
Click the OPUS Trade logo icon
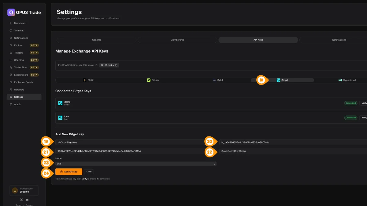coord(11,13)
